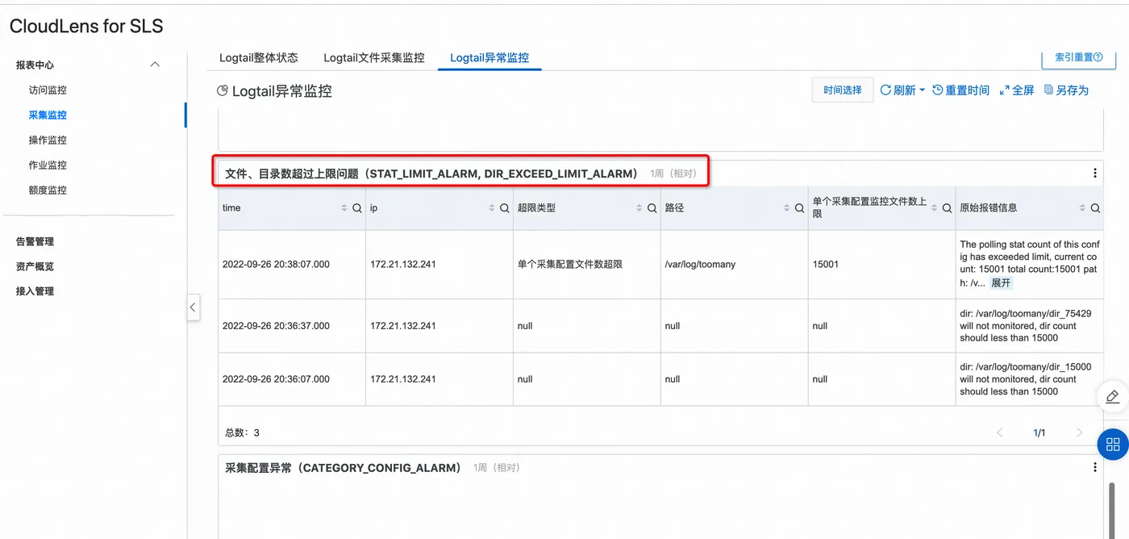Image resolution: width=1129 pixels, height=539 pixels.
Task: Sort by the time column
Action: [x=344, y=208]
